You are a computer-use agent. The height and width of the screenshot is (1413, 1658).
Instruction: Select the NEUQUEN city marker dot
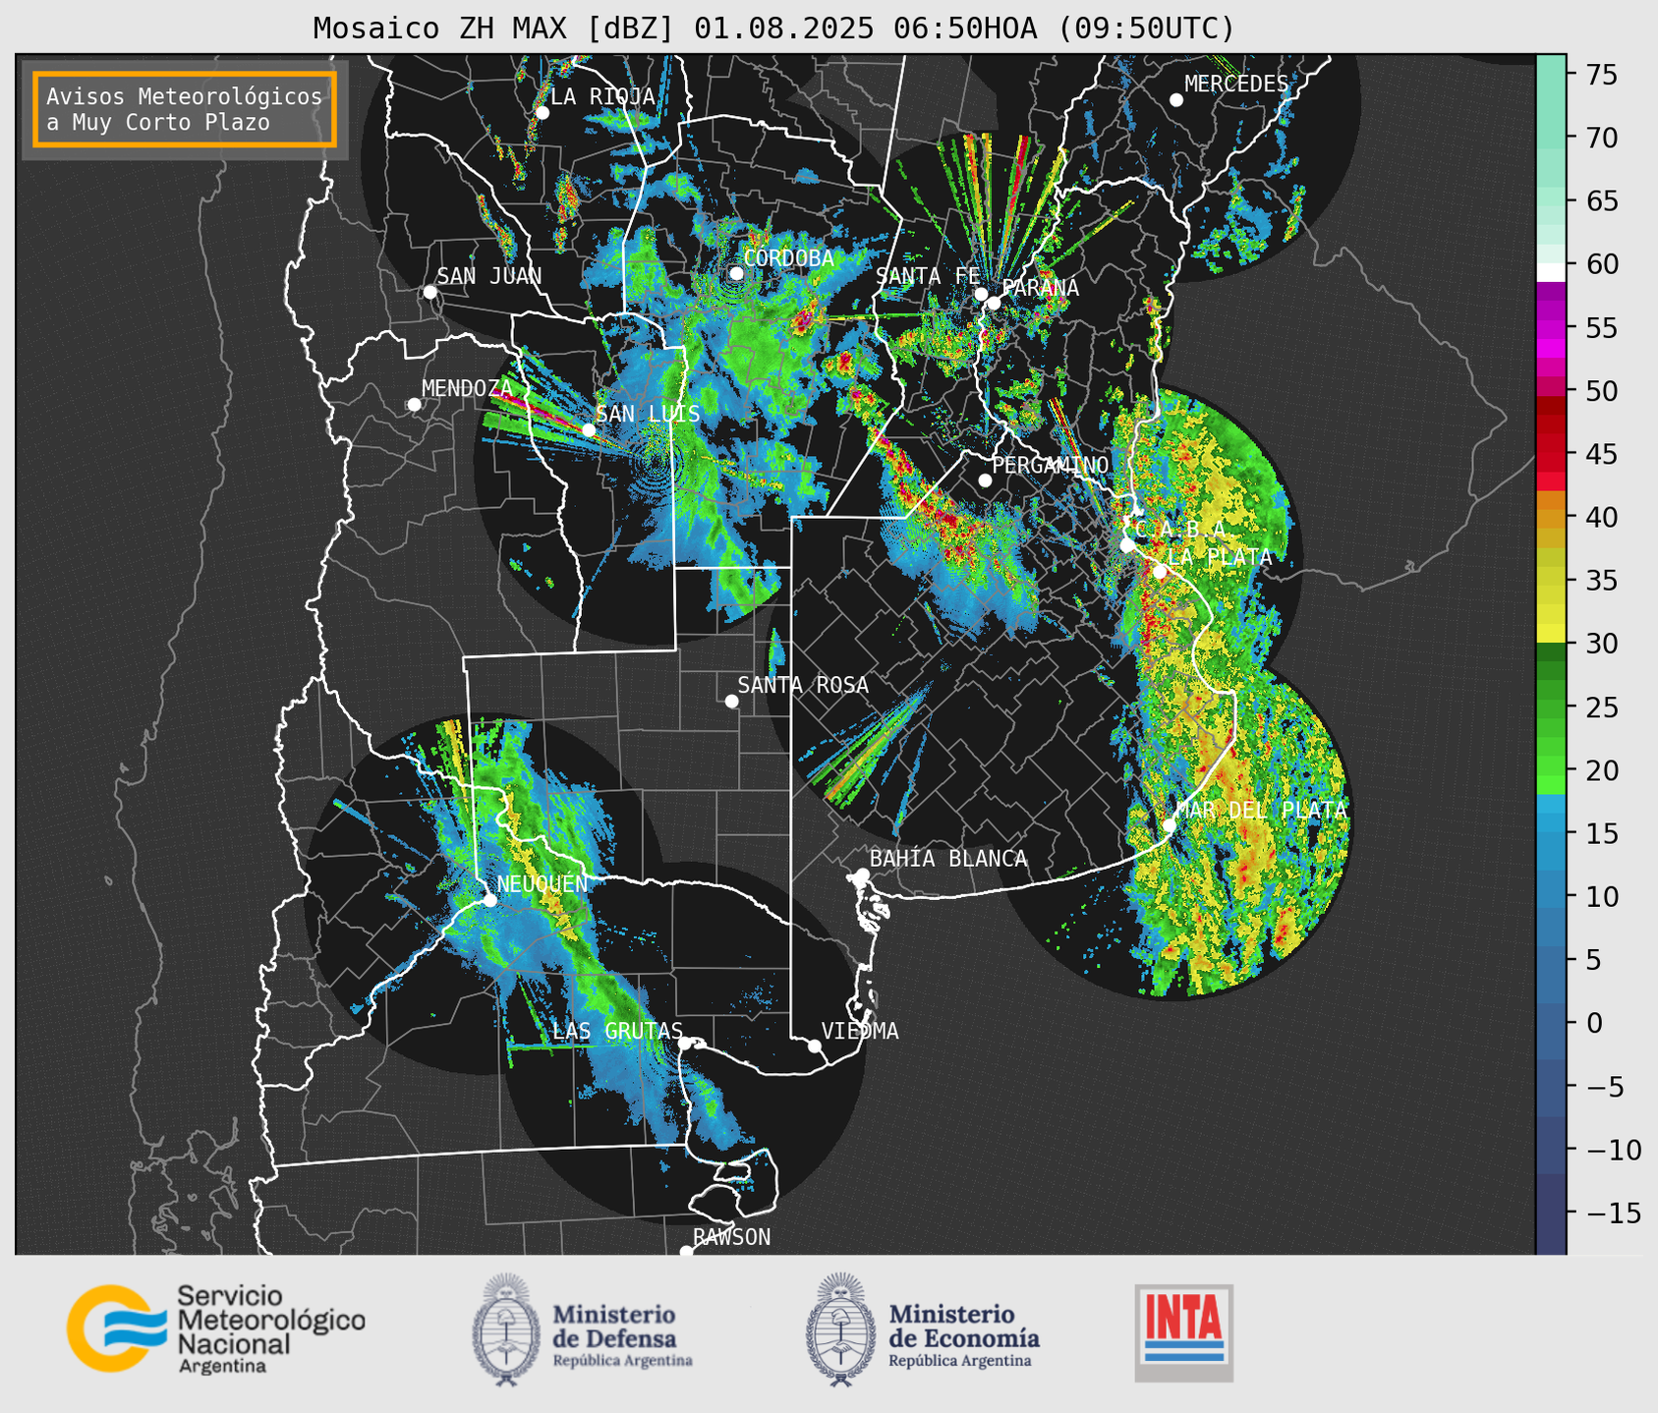tap(490, 900)
